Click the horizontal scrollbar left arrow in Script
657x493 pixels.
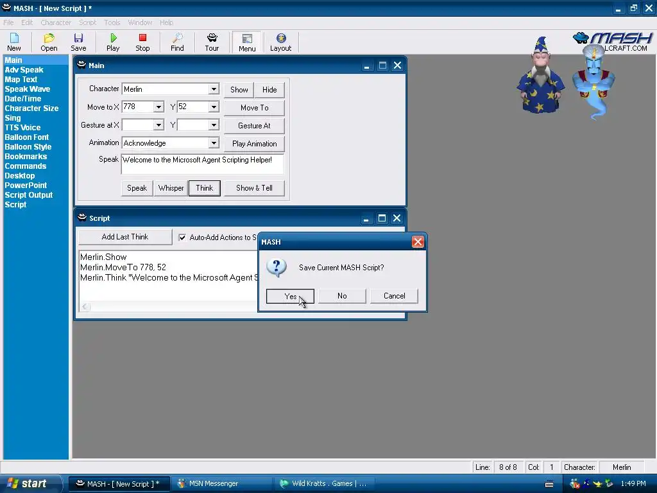[x=85, y=306]
